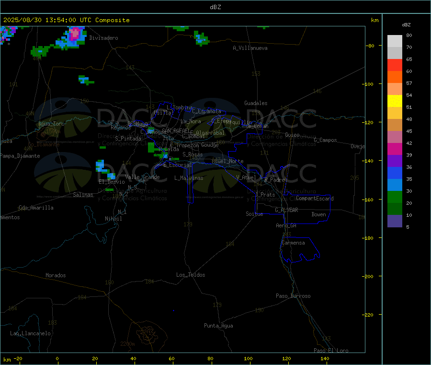Click the 'Salinas' label

[x=83, y=195]
